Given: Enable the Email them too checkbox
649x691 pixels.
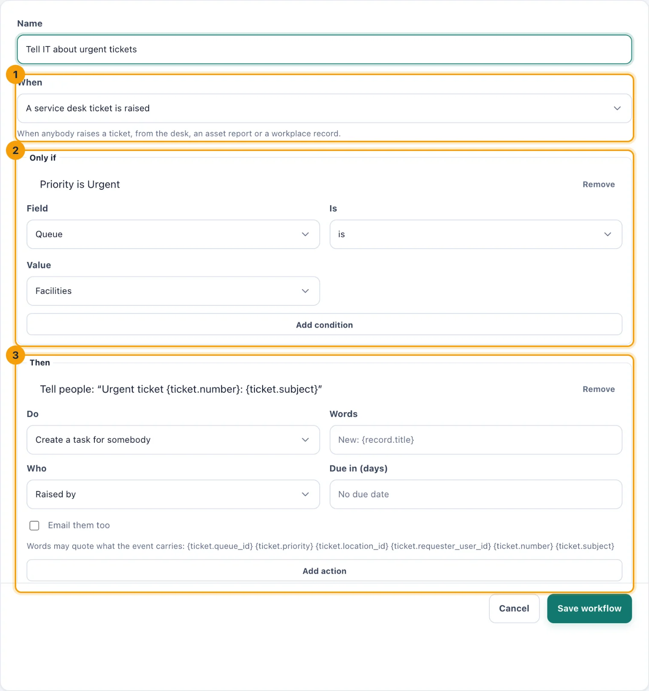Looking at the screenshot, I should click(x=35, y=526).
